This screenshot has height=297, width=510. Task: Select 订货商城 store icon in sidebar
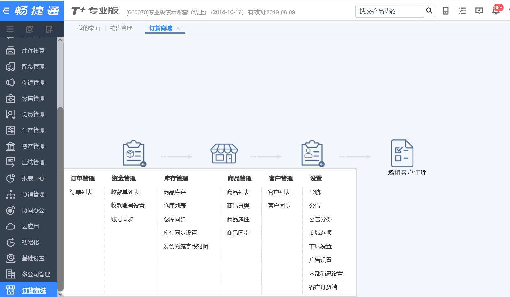pyautogui.click(x=11, y=290)
